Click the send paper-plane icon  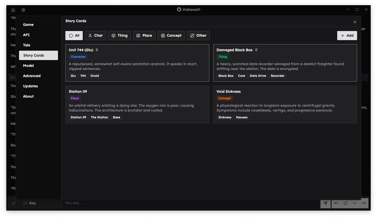pos(325,203)
